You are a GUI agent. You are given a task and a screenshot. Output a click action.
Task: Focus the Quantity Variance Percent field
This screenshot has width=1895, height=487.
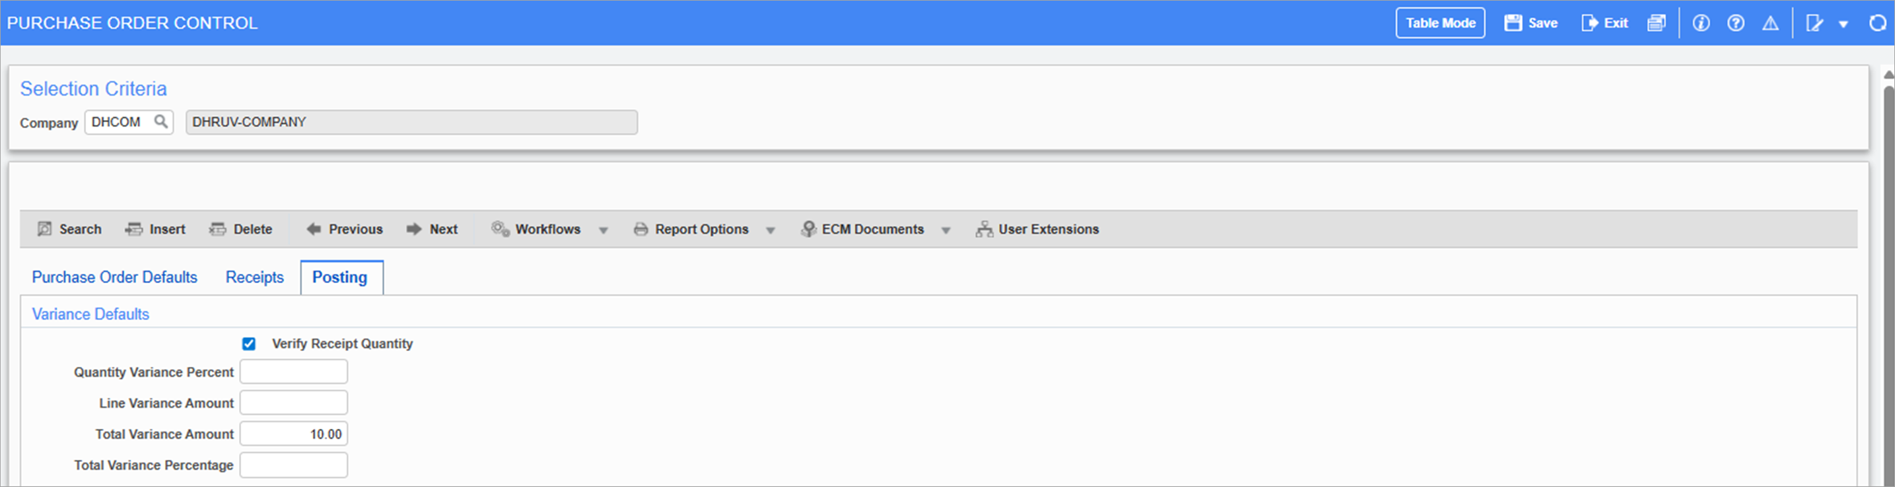coord(294,372)
